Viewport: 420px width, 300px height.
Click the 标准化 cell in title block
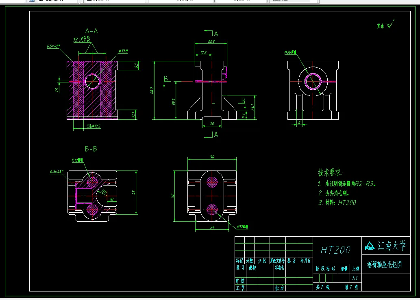tap(279, 268)
